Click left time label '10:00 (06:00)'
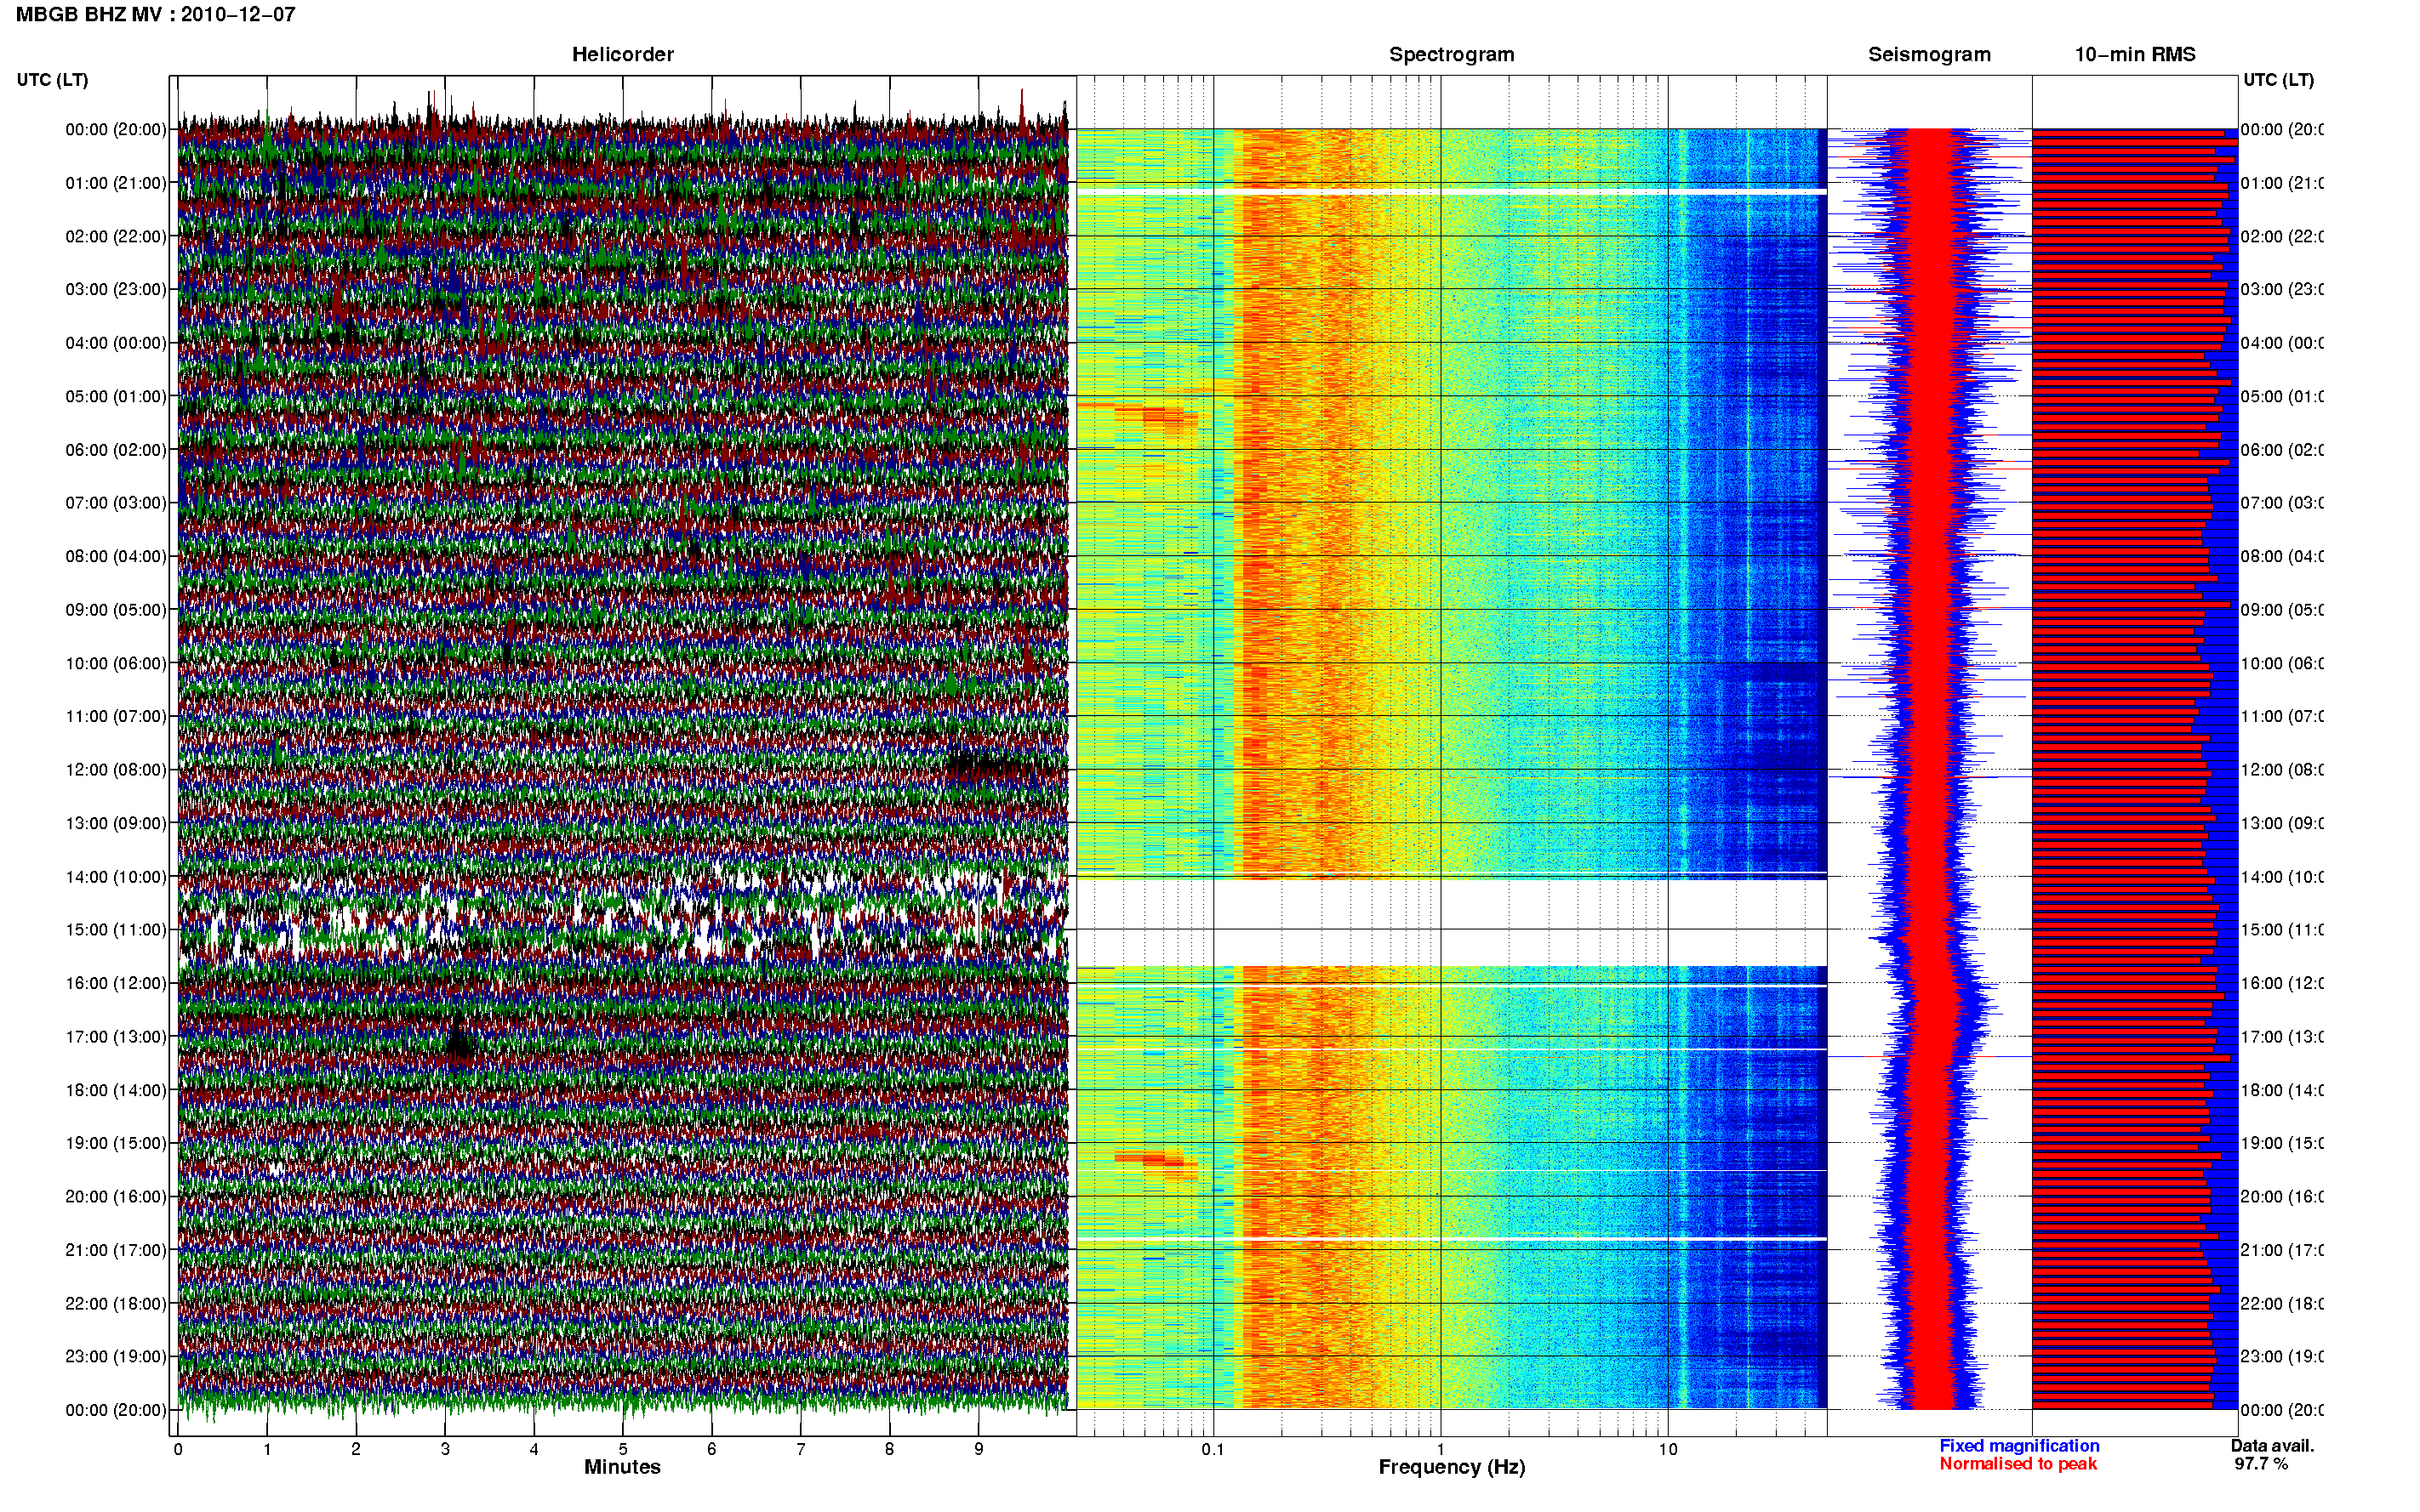 click(116, 663)
